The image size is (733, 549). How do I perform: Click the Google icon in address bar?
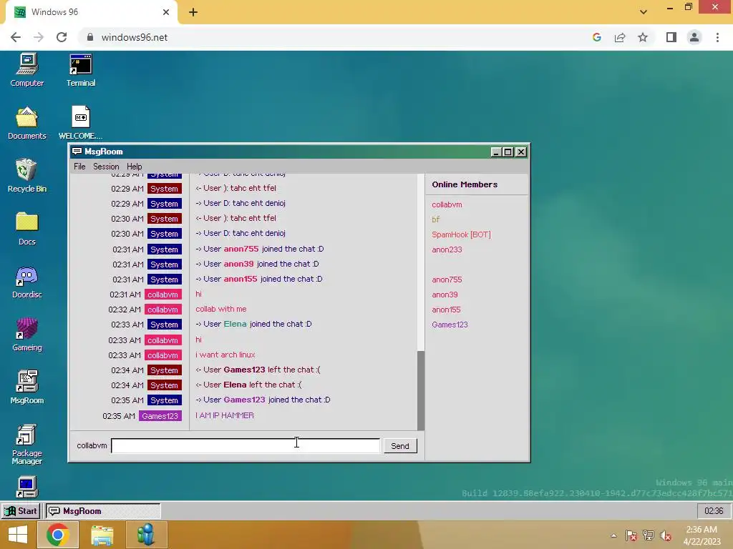(596, 37)
